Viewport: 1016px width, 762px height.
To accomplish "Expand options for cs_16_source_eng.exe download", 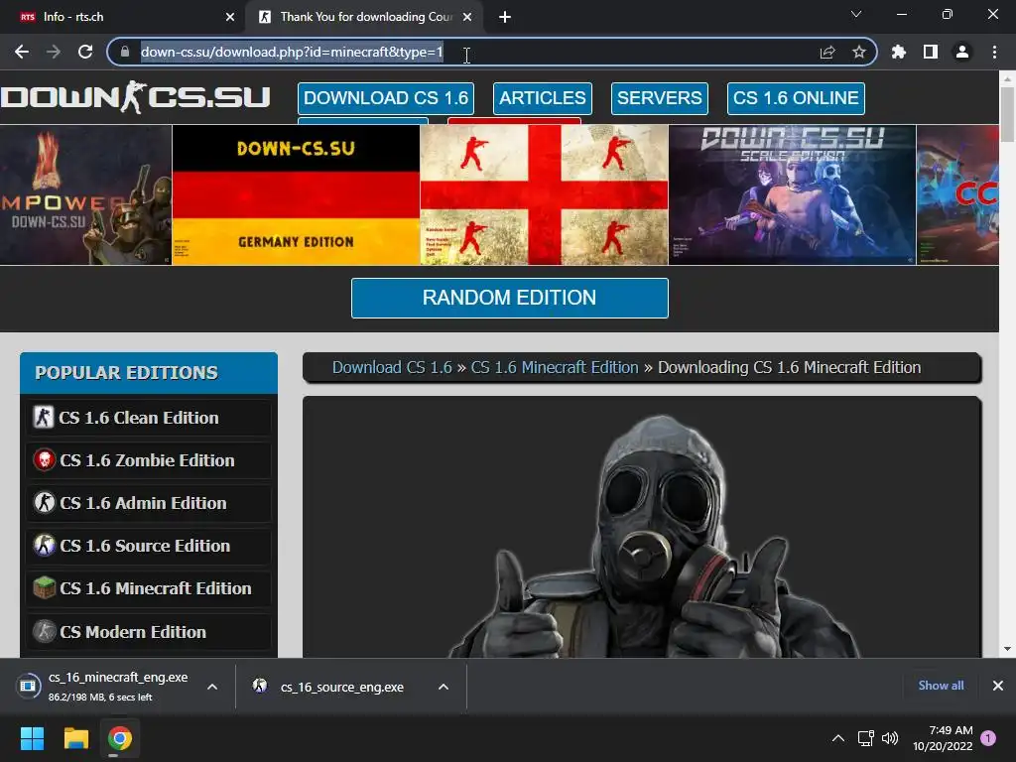I will (x=444, y=687).
